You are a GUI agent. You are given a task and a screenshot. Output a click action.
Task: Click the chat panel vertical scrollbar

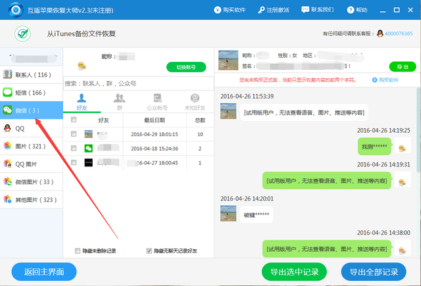(x=418, y=130)
